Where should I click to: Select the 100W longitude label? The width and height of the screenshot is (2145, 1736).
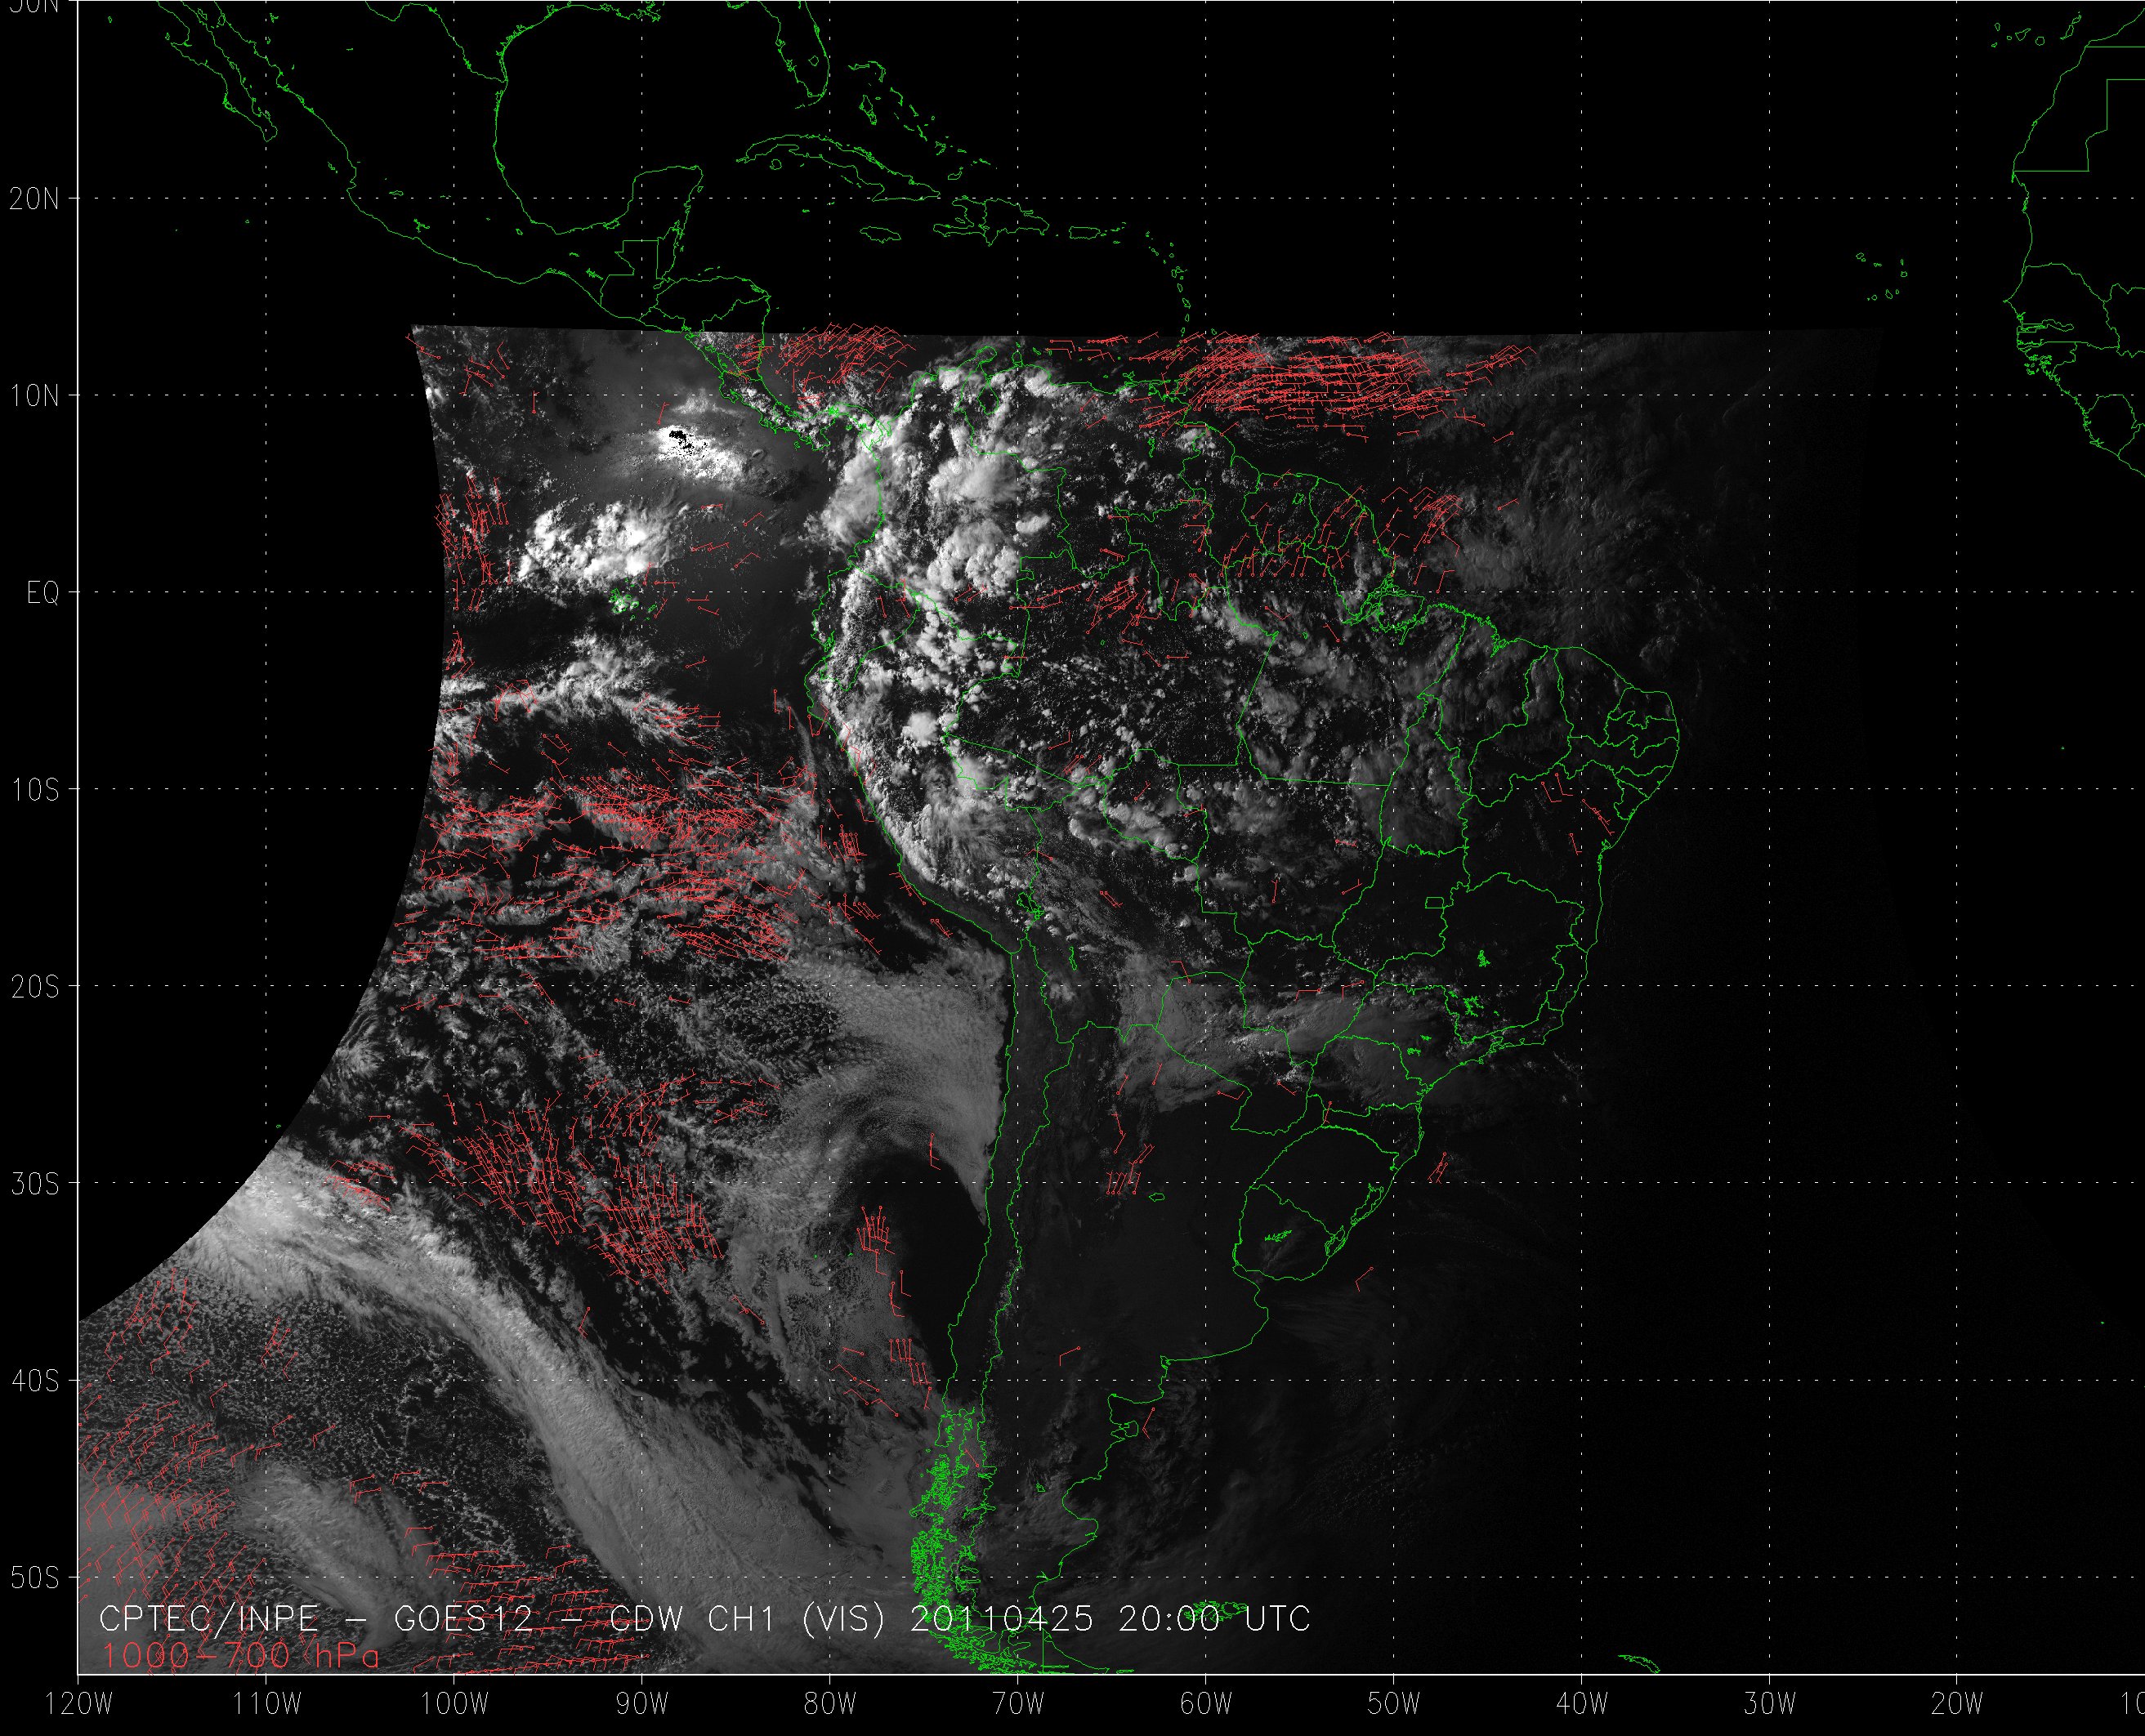[x=455, y=1704]
